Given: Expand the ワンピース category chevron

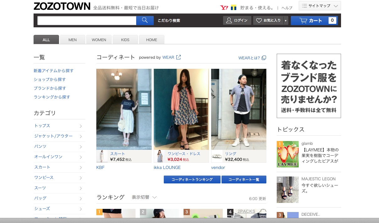Looking at the screenshot, I should [81, 178].
